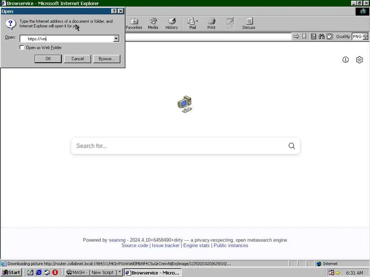This screenshot has height=277, width=370.
Task: Click OK in the Open dialog
Action: (x=48, y=59)
